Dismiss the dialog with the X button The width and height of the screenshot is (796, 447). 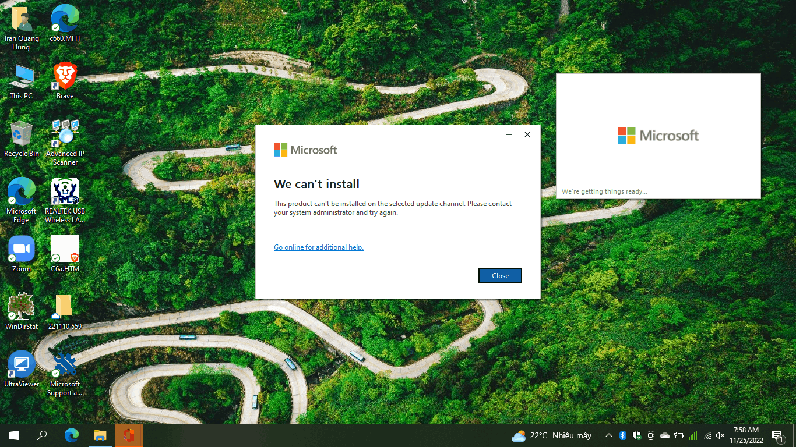pos(527,134)
